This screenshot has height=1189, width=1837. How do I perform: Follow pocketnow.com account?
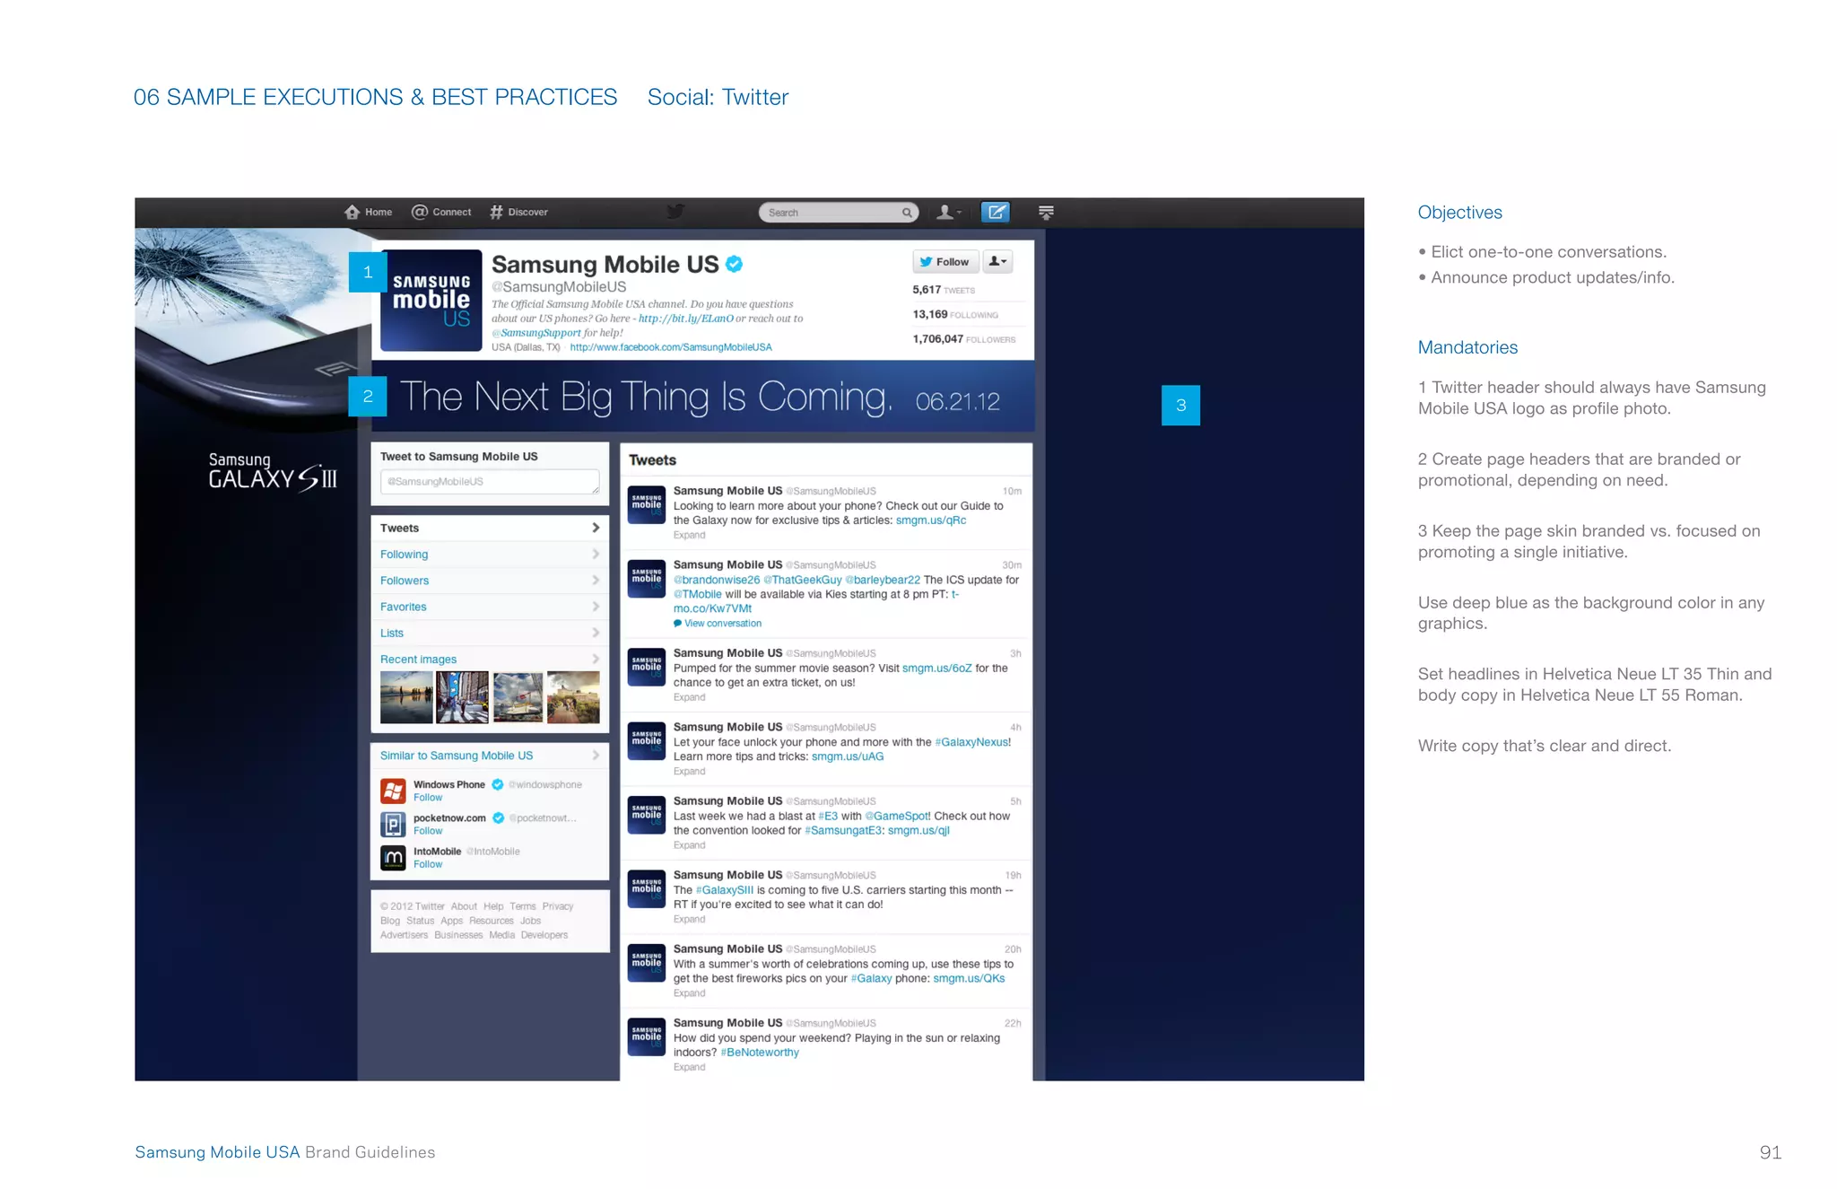pos(428,831)
